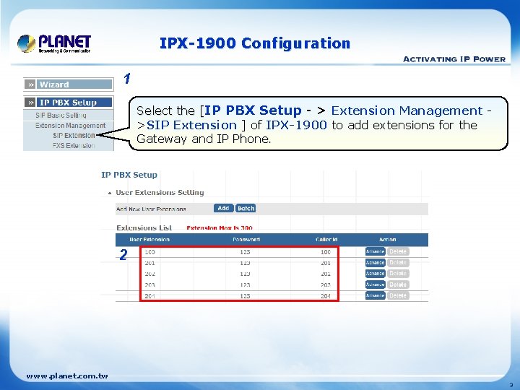
Task: Click password 123 in extension 100 row
Action: [x=245, y=252]
